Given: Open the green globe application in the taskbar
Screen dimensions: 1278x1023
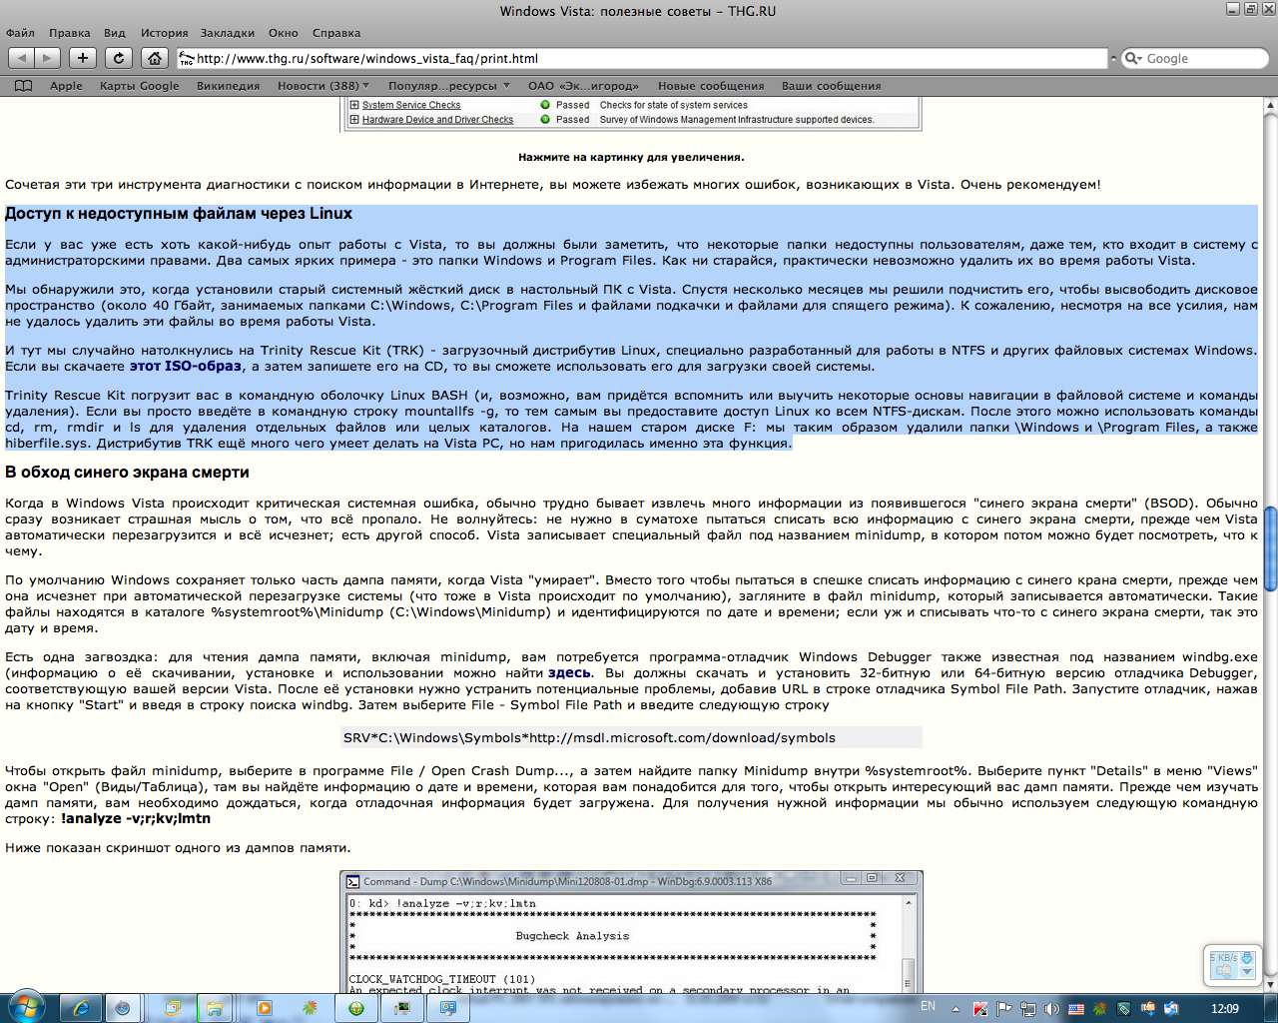Looking at the screenshot, I should click(x=356, y=1008).
